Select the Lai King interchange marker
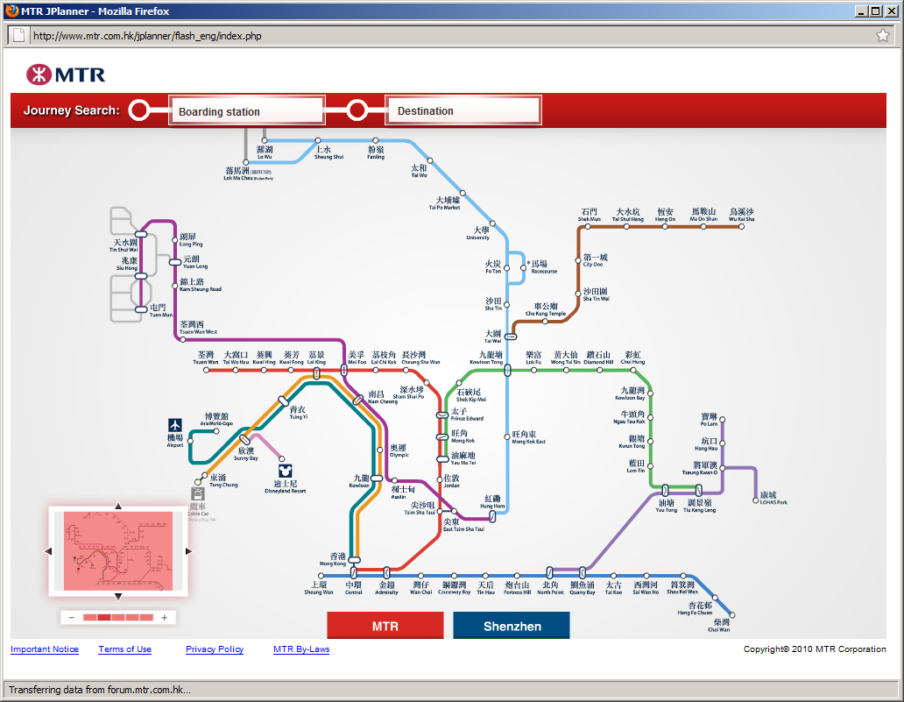Viewport: 904px width, 702px height. (x=316, y=373)
